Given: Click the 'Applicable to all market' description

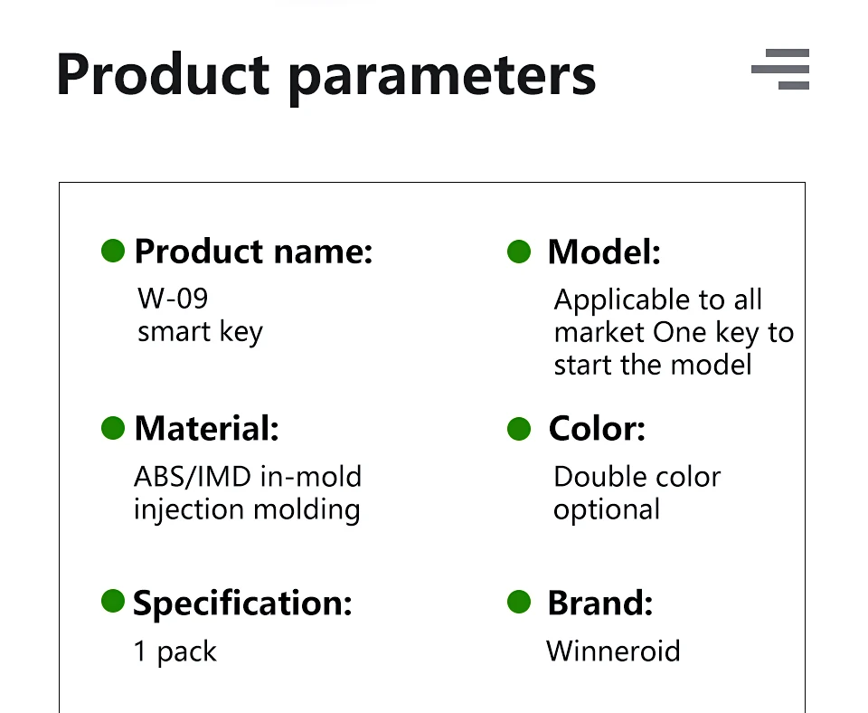Looking at the screenshot, I should click(x=674, y=332).
